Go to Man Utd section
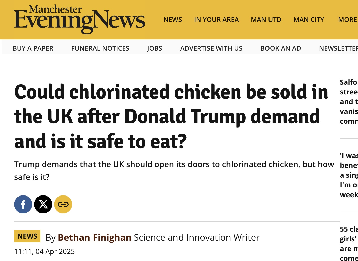 tap(266, 20)
